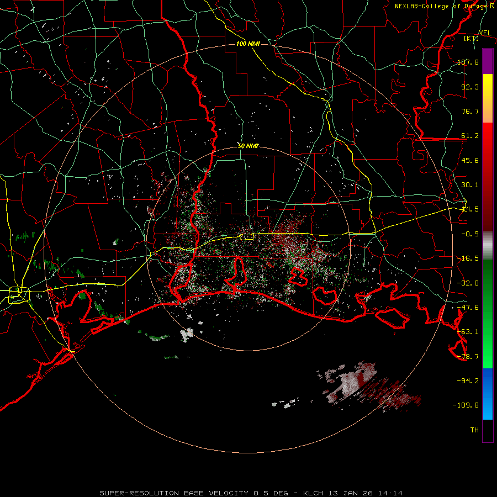Click the 61.2 legend value

[470, 136]
